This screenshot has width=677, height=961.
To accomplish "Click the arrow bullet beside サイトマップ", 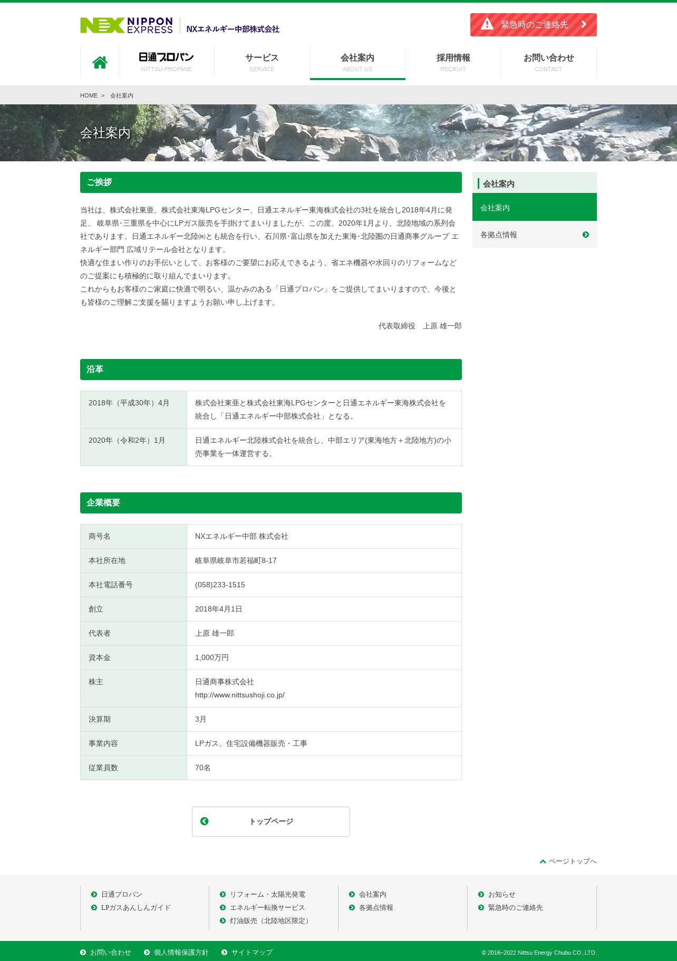I will [x=224, y=953].
